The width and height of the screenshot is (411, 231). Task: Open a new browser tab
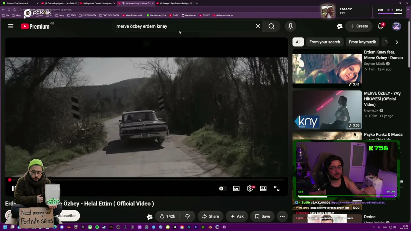(197, 3)
